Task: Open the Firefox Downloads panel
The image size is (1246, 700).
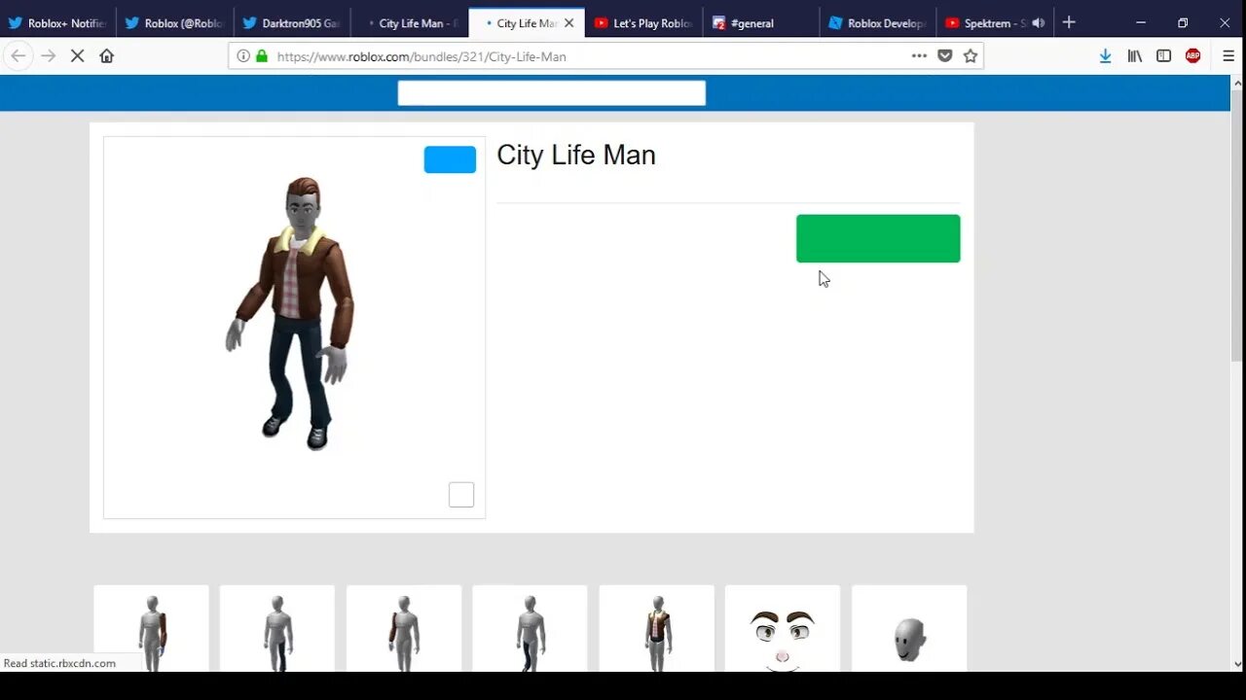Action: [1105, 55]
